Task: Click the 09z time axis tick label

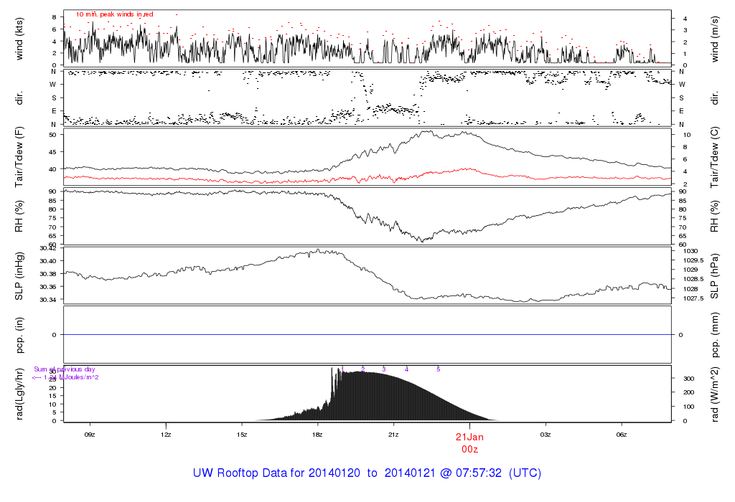Action: coord(90,435)
